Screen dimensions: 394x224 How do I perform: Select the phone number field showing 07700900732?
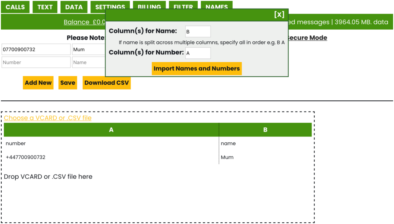click(36, 49)
